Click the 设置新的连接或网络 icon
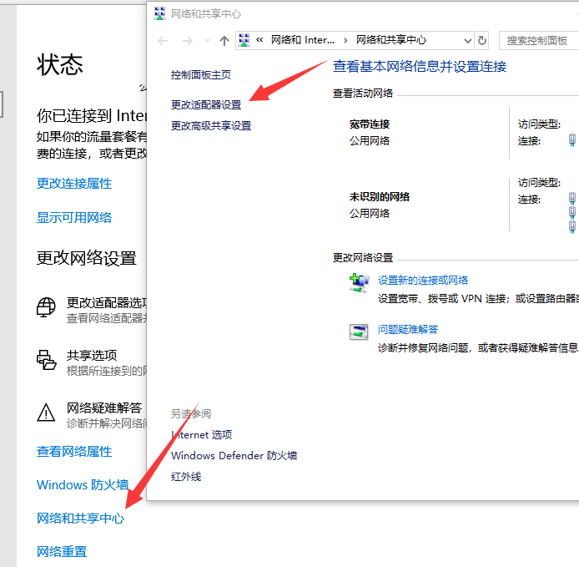Image resolution: width=579 pixels, height=567 pixels. [359, 282]
